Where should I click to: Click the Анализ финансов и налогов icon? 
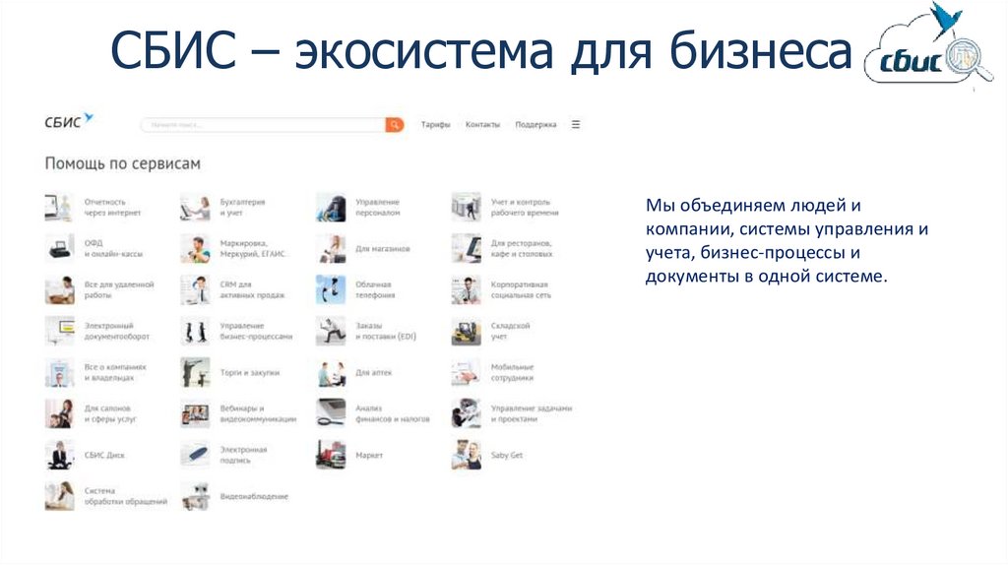(331, 413)
